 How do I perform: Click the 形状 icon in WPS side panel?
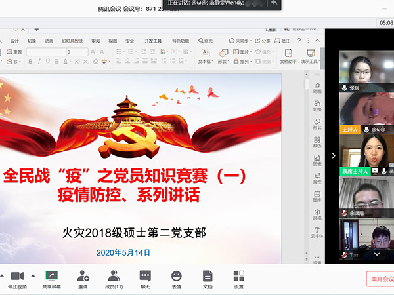click(x=317, y=124)
